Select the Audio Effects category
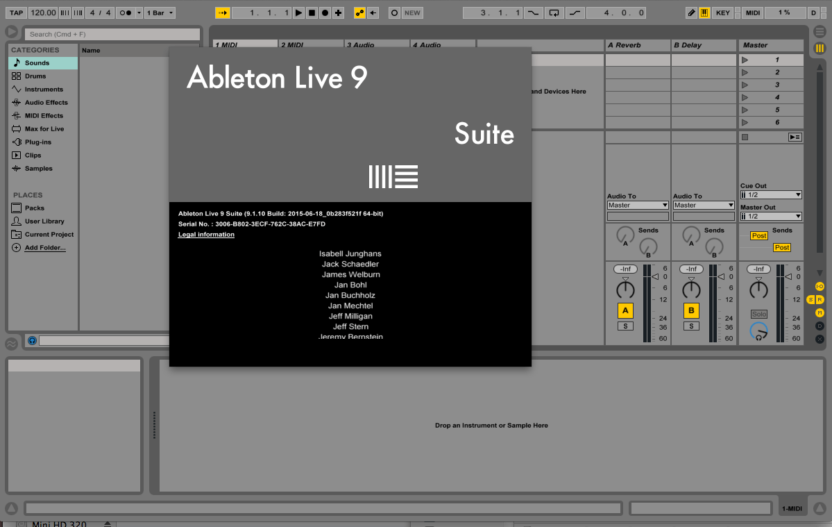832x527 pixels. [43, 103]
